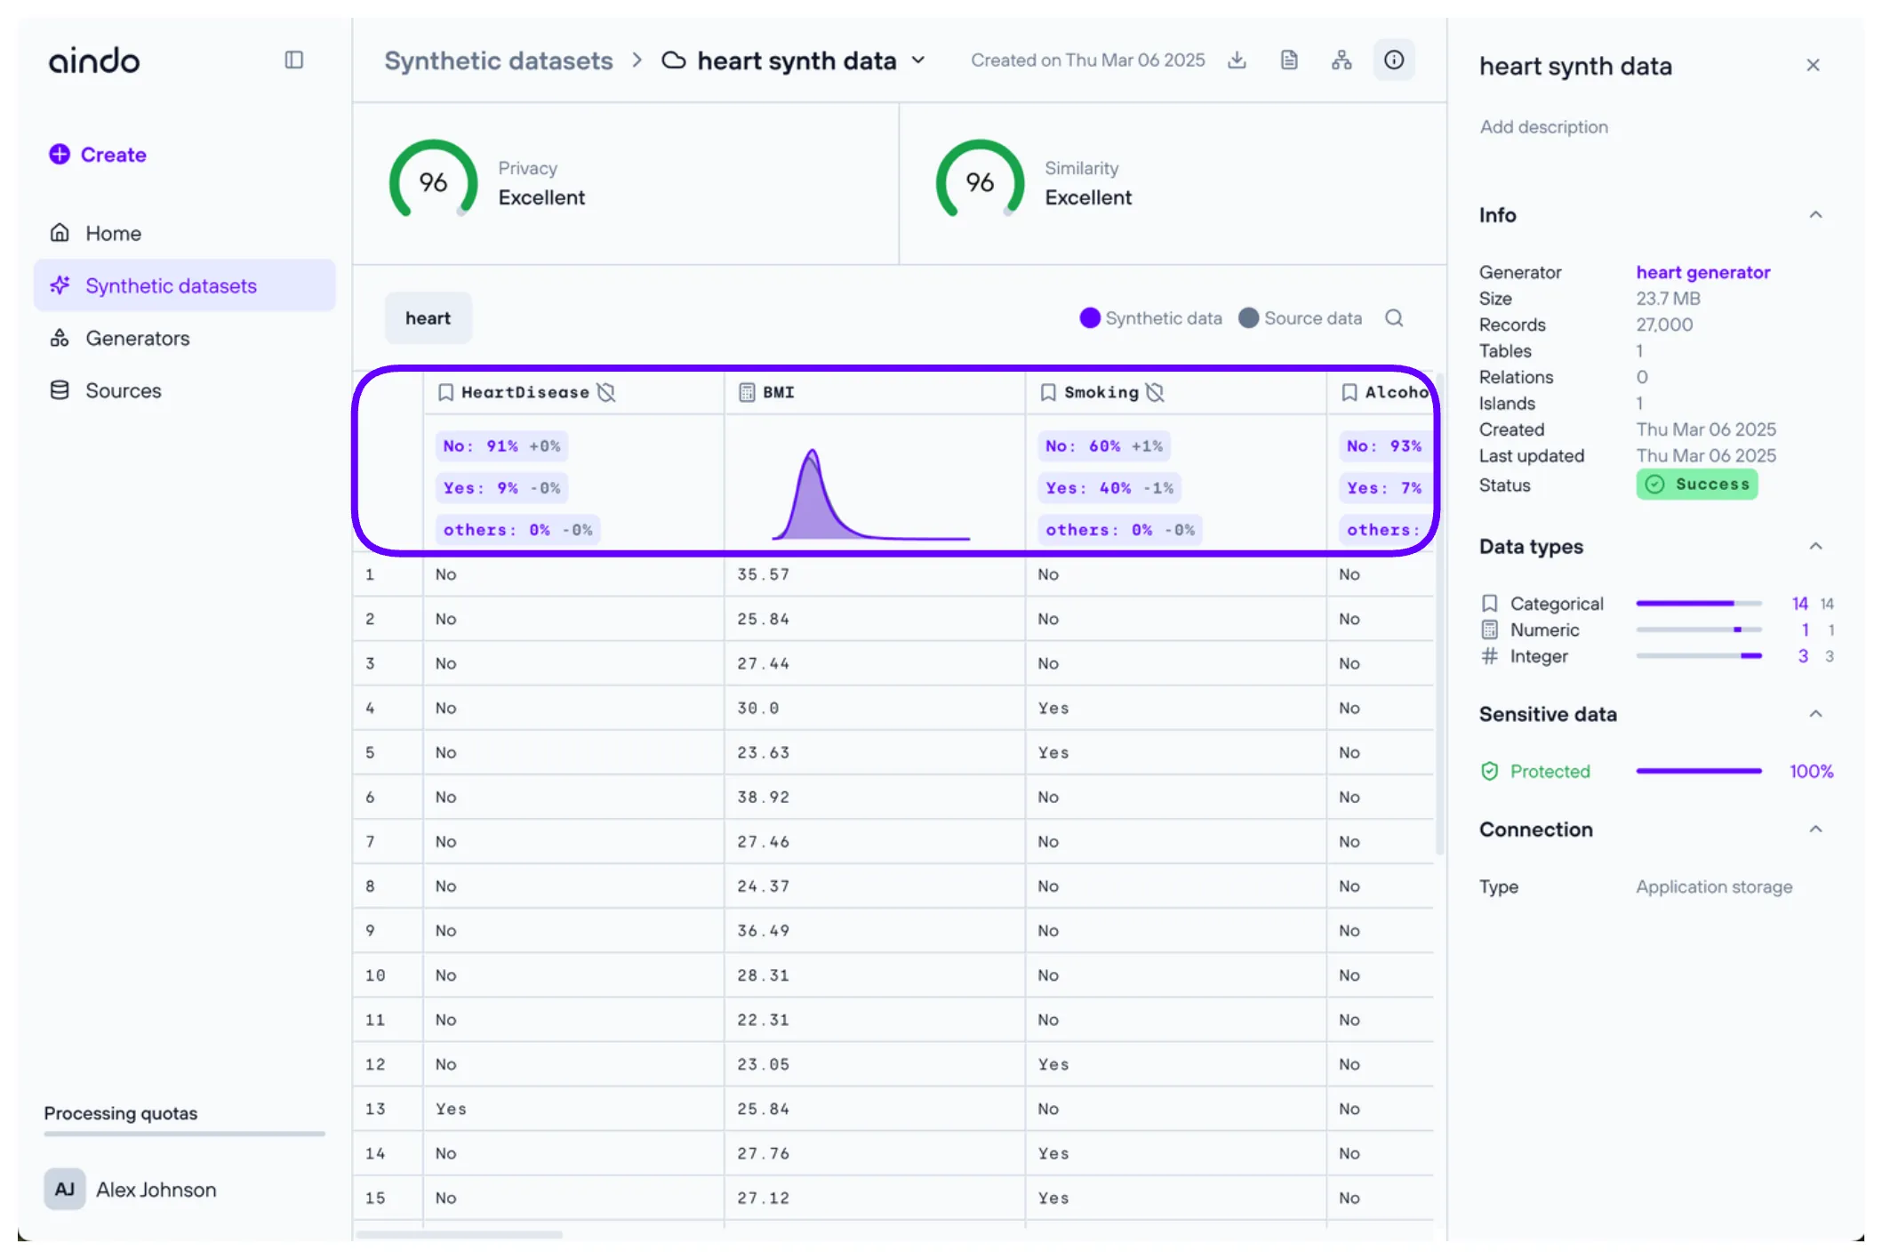The height and width of the screenshot is (1259, 1882).
Task: Collapse the Sensitive data section
Action: (x=1815, y=714)
